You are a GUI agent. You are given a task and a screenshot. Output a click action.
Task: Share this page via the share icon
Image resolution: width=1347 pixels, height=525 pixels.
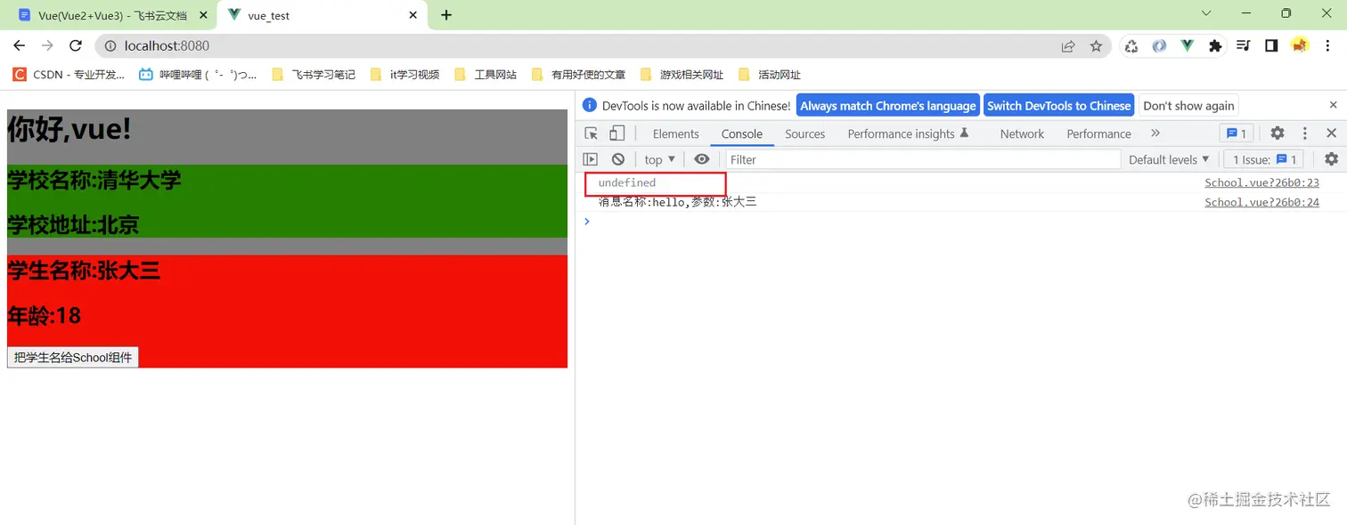coord(1068,46)
